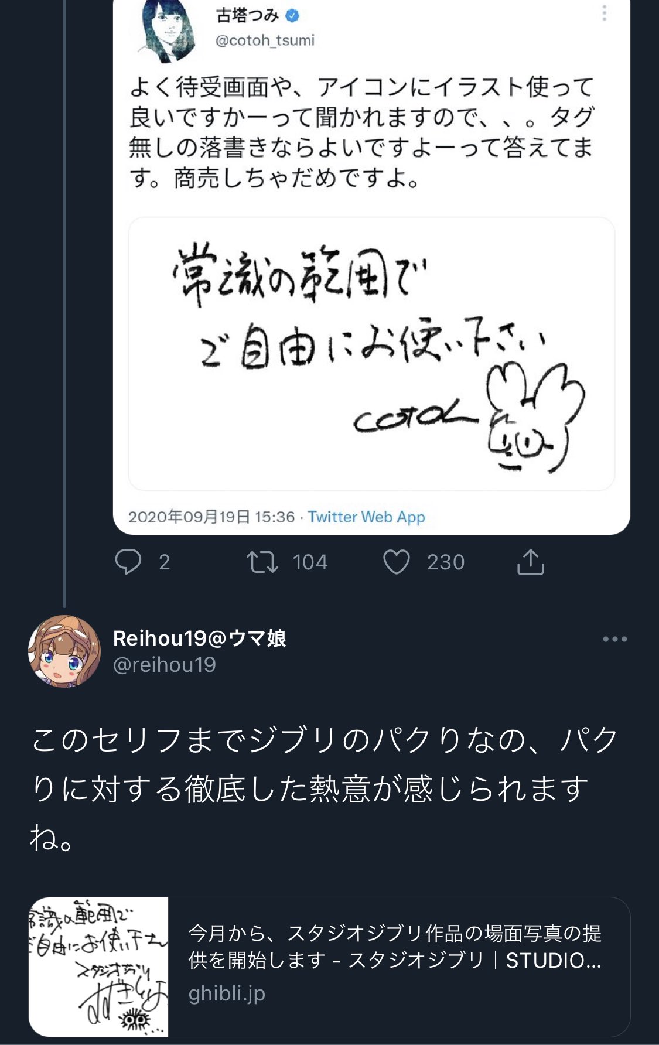
Task: Click the @cotoh_tsumi handle
Action: [265, 40]
